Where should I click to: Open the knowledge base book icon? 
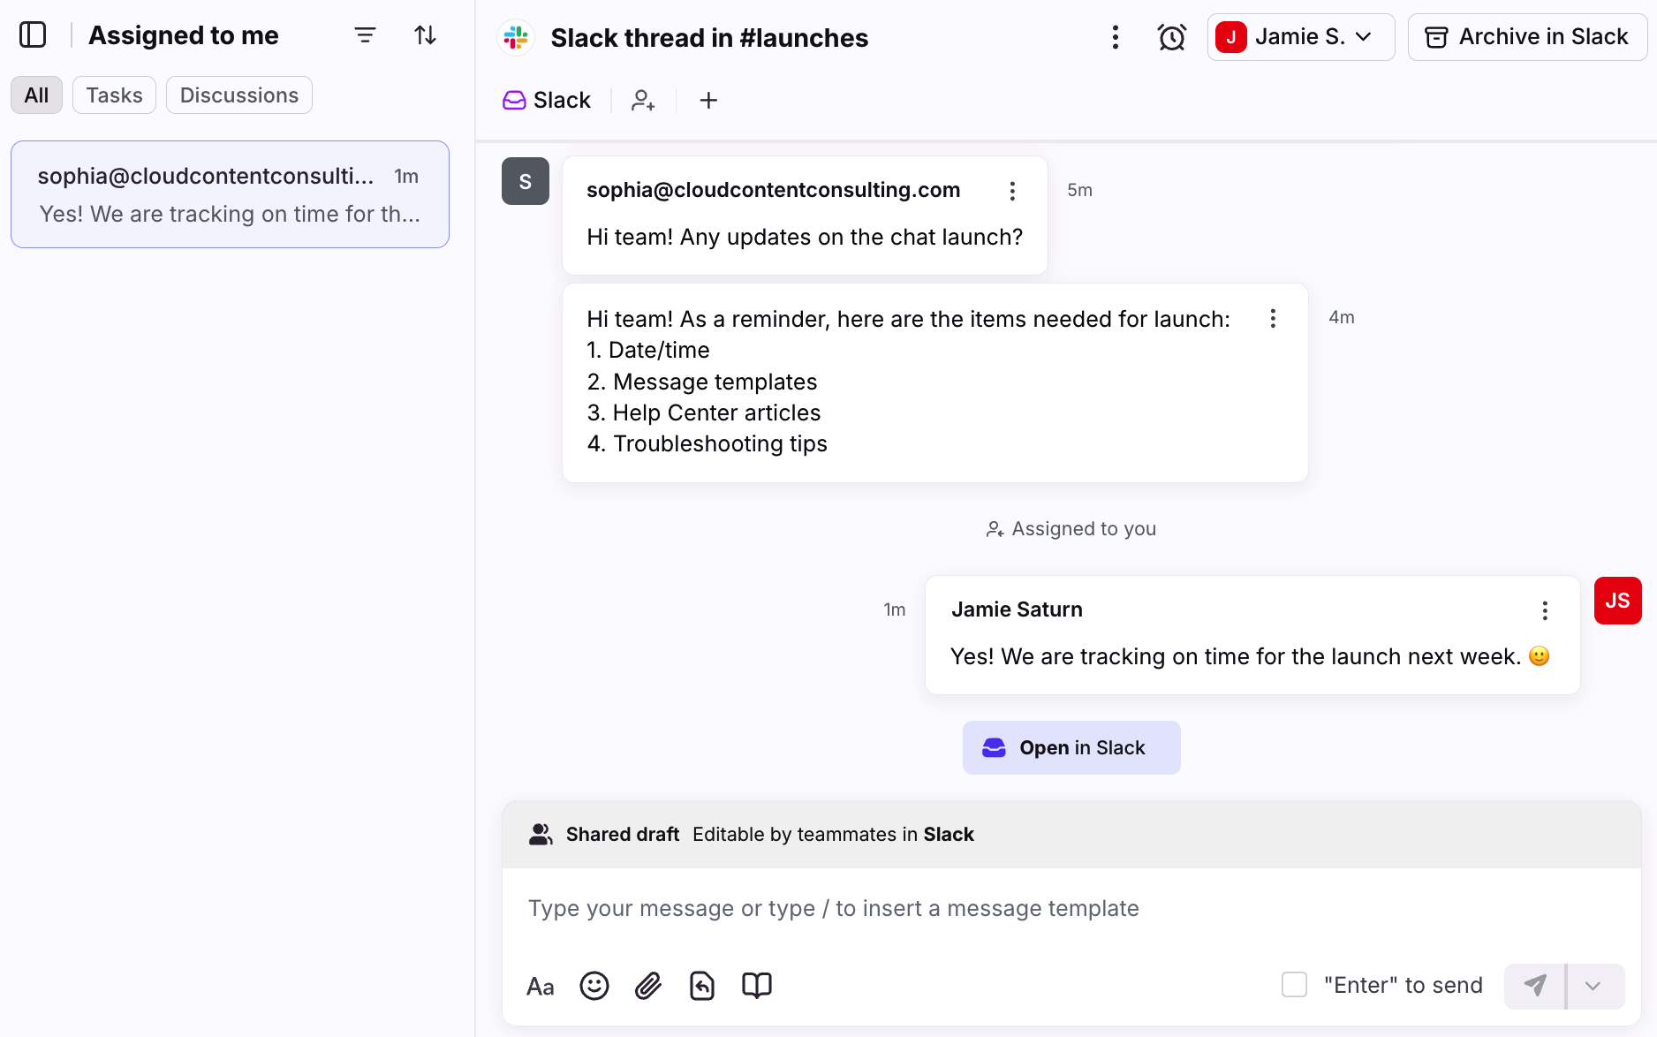tap(757, 985)
